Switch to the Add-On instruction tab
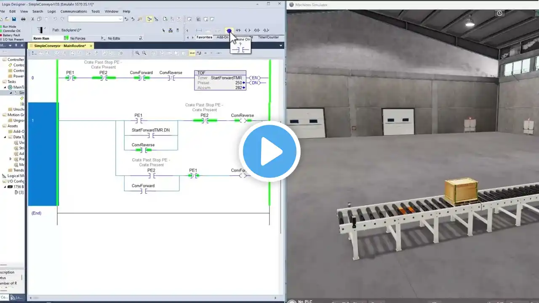539x303 pixels. coord(222,37)
